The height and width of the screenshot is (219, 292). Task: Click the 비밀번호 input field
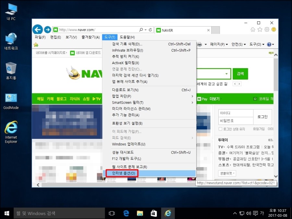click(x=236, y=121)
